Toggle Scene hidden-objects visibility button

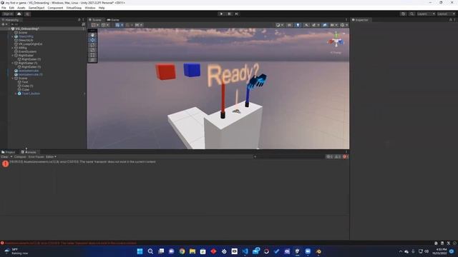tap(325, 25)
